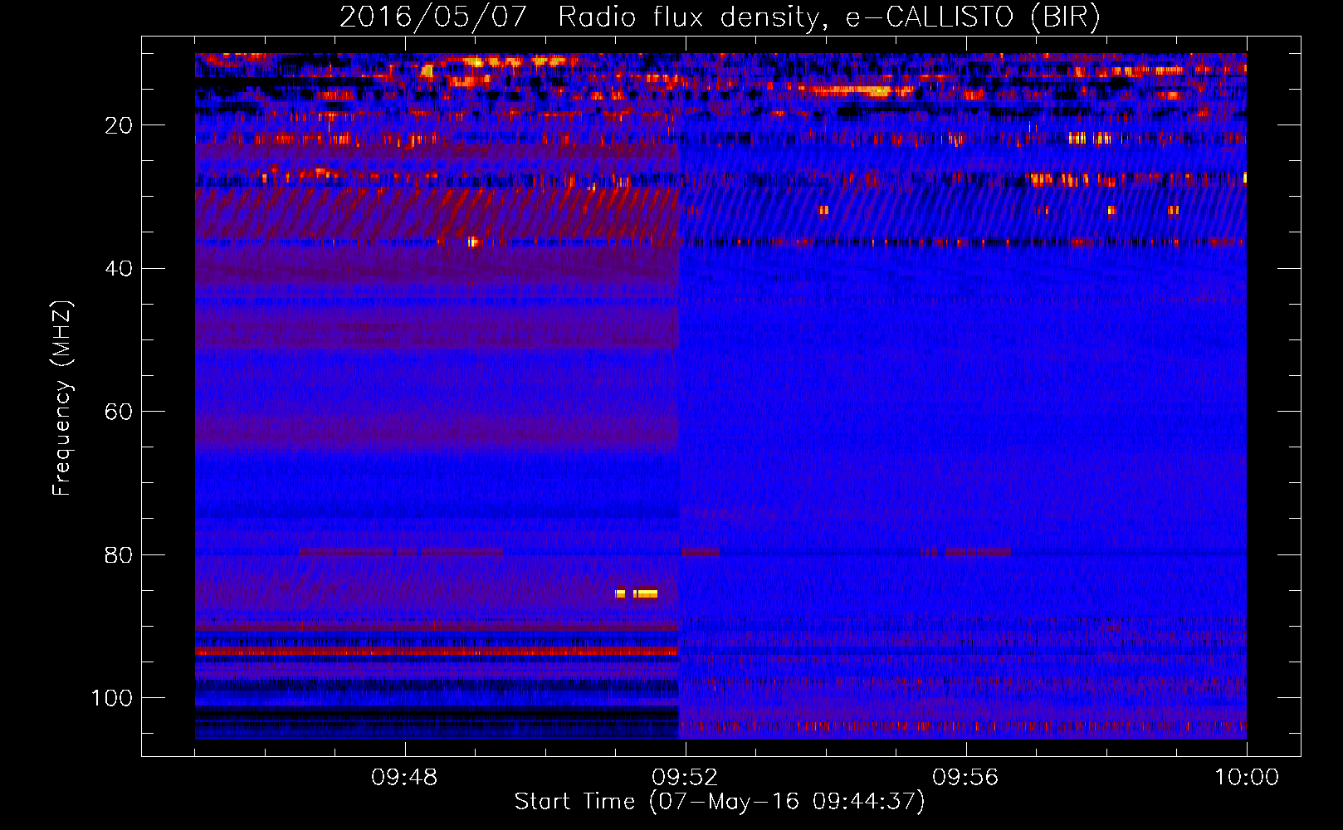This screenshot has height=830, width=1343.
Task: Click the 'Start Time (07-May-16 09:44:37)' x-axis label
Action: pyautogui.click(x=720, y=802)
